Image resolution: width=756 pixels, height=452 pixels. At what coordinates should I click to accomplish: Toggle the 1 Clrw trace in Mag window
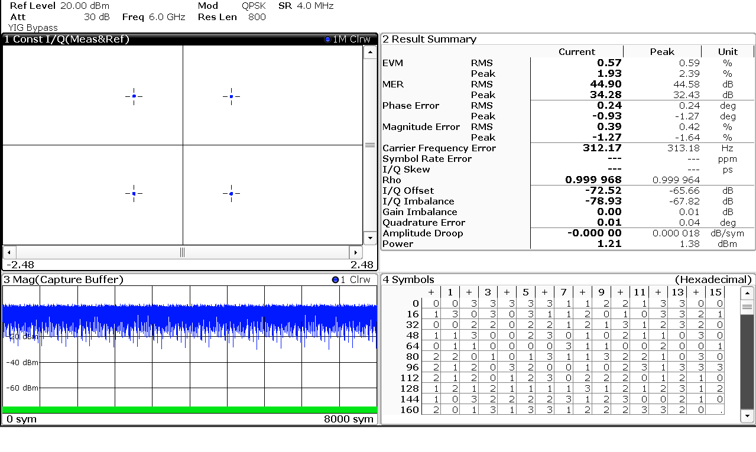351,280
